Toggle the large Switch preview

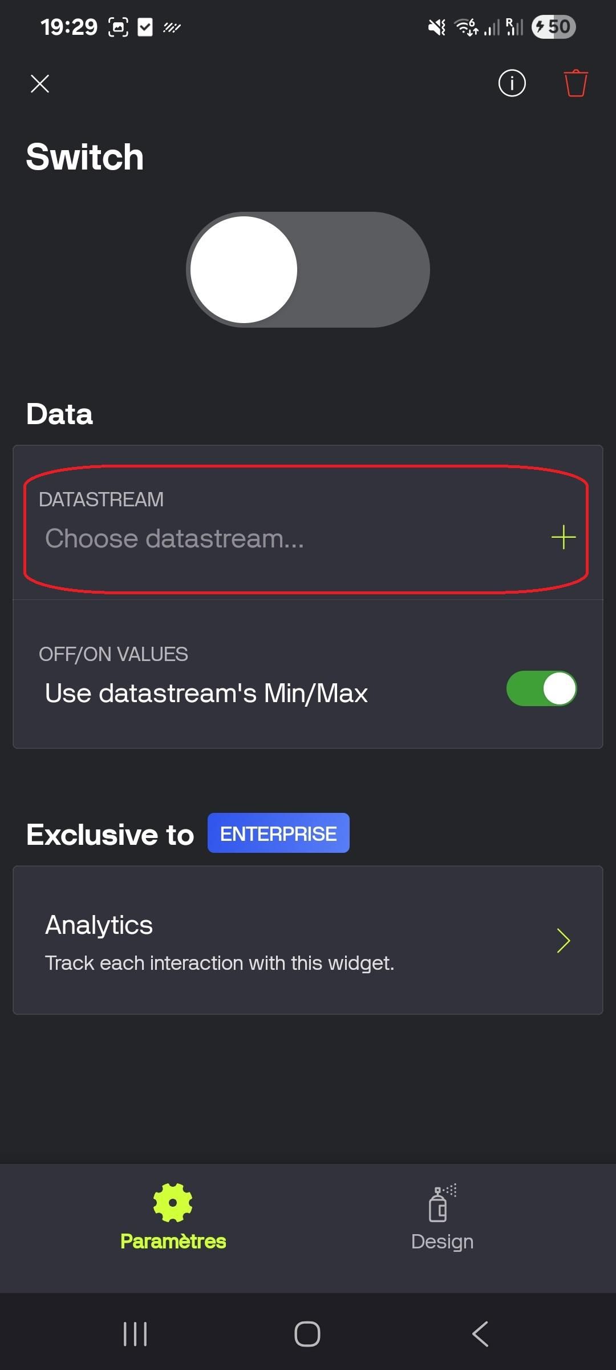click(x=308, y=270)
